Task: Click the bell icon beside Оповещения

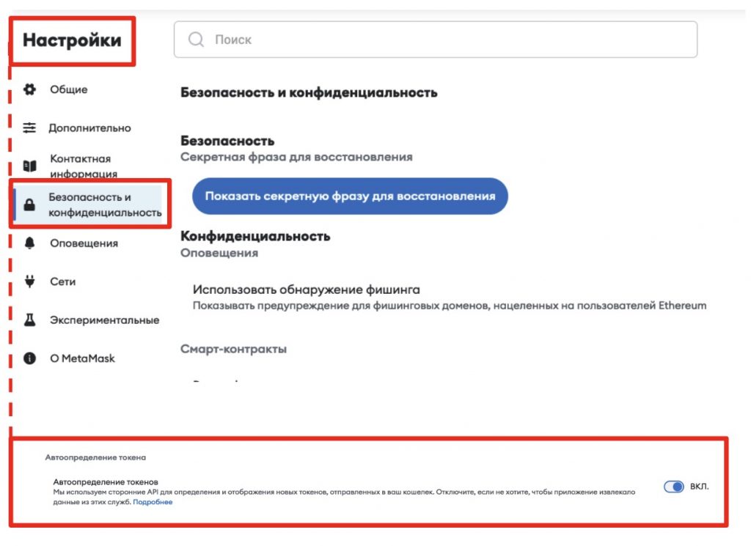Action: pyautogui.click(x=29, y=243)
